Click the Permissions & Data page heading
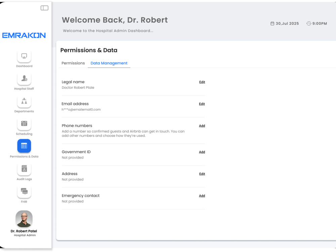The height and width of the screenshot is (252, 336). [x=89, y=50]
